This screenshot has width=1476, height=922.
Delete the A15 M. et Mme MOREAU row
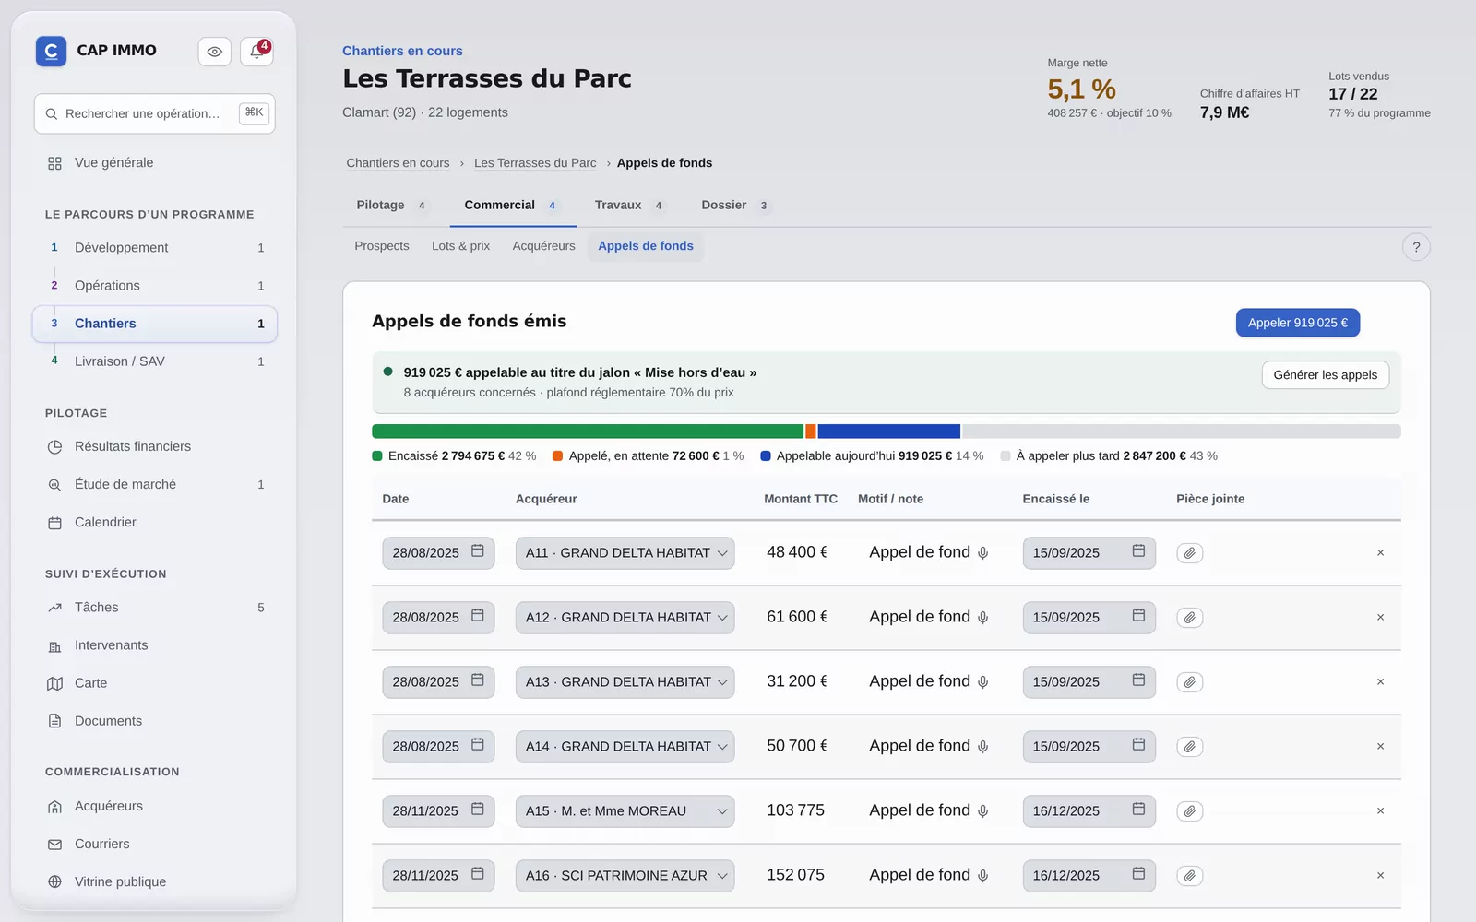click(x=1380, y=811)
